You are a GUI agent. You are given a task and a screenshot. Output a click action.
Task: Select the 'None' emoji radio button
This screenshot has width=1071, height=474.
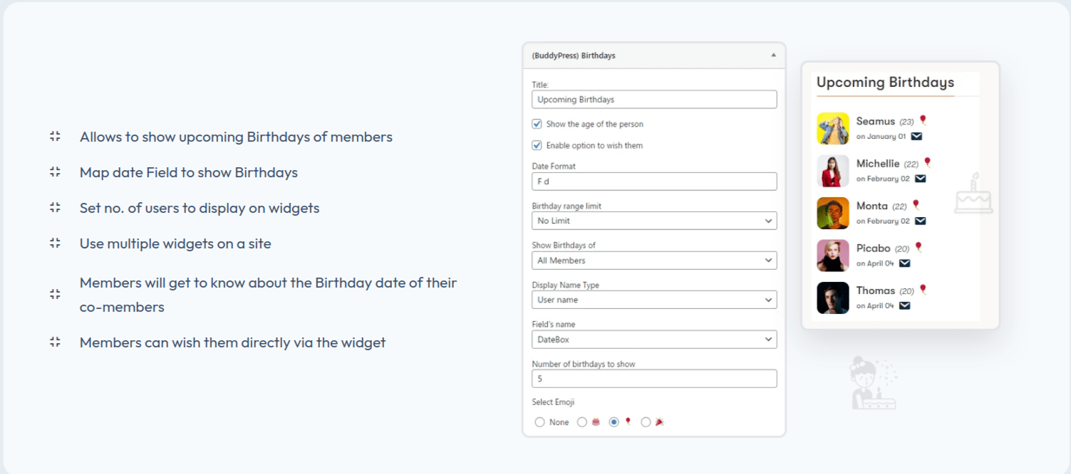(539, 422)
